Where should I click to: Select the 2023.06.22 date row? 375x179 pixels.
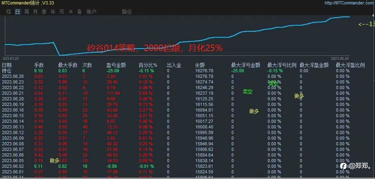[x=13, y=87]
